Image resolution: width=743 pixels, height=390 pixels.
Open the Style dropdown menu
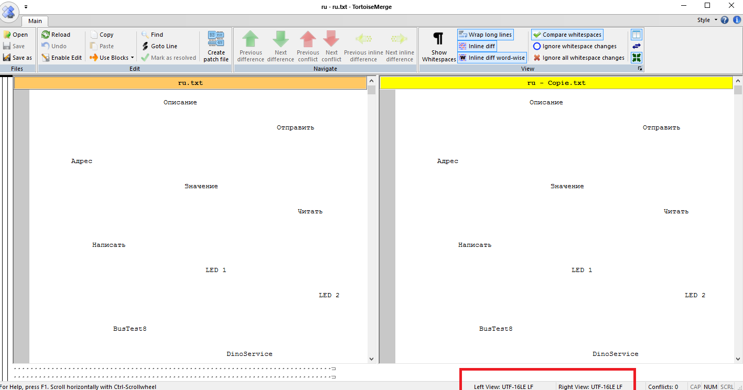click(x=707, y=20)
